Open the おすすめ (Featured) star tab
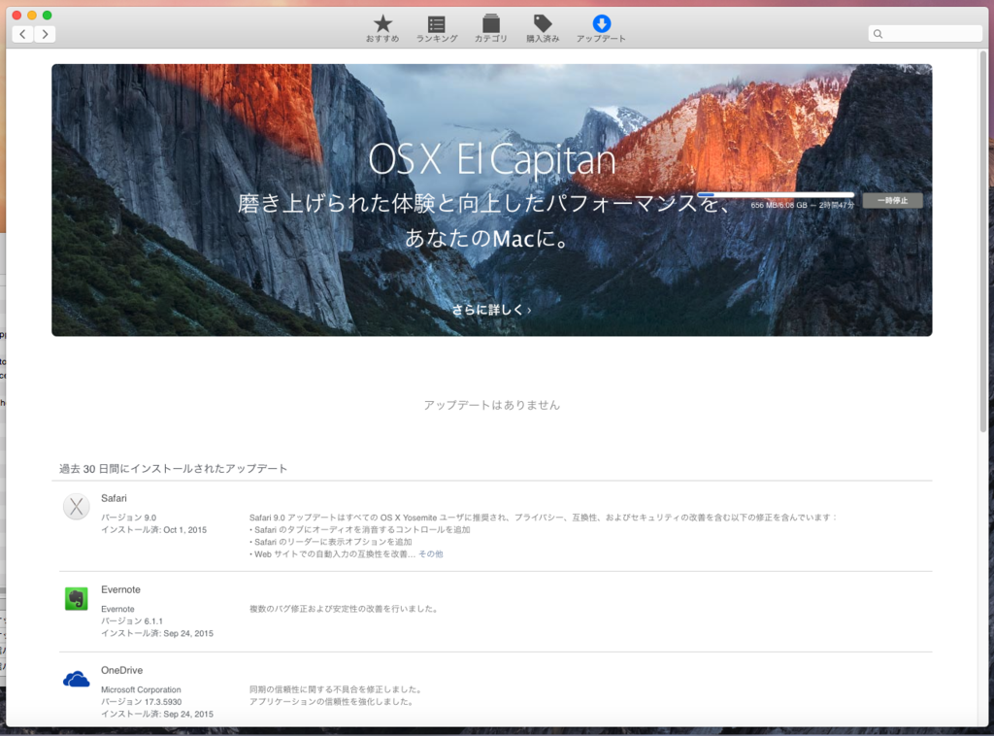994x736 pixels. coord(382,28)
